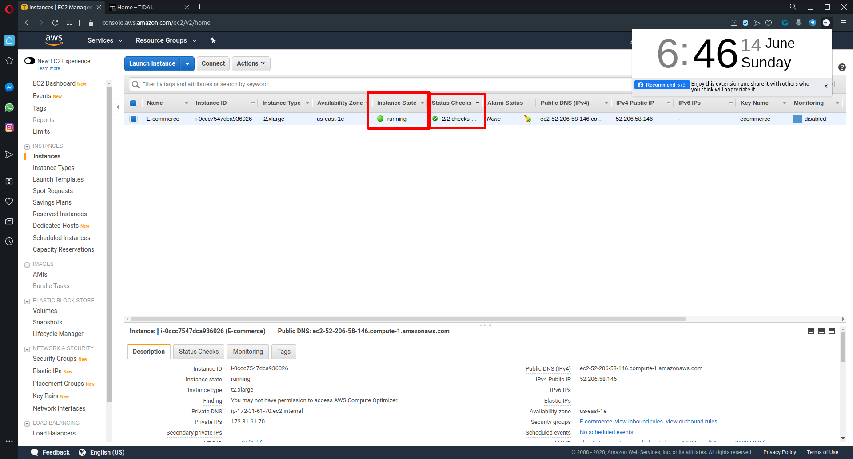
Task: Maximize details pane with the last layout icon
Action: pos(832,331)
